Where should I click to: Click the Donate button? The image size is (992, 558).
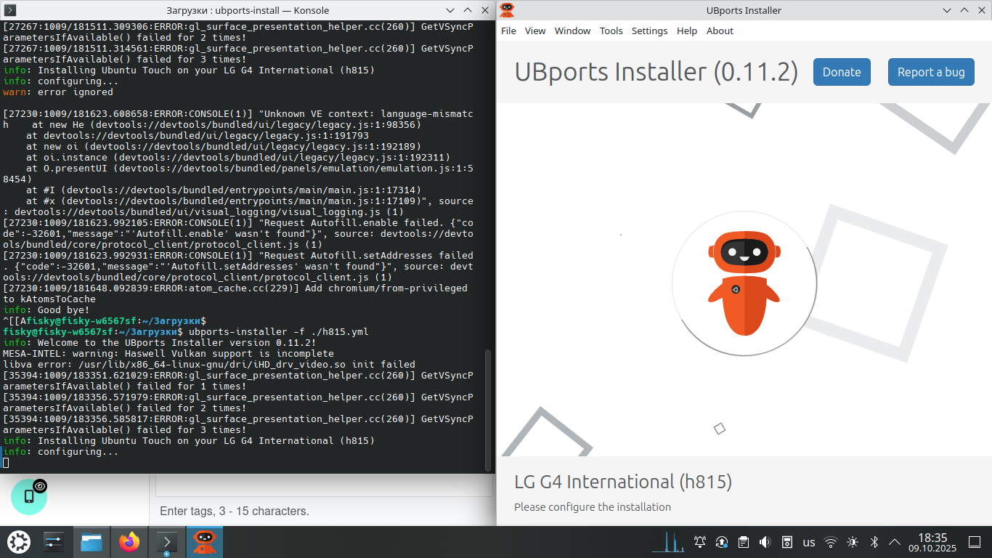click(842, 72)
